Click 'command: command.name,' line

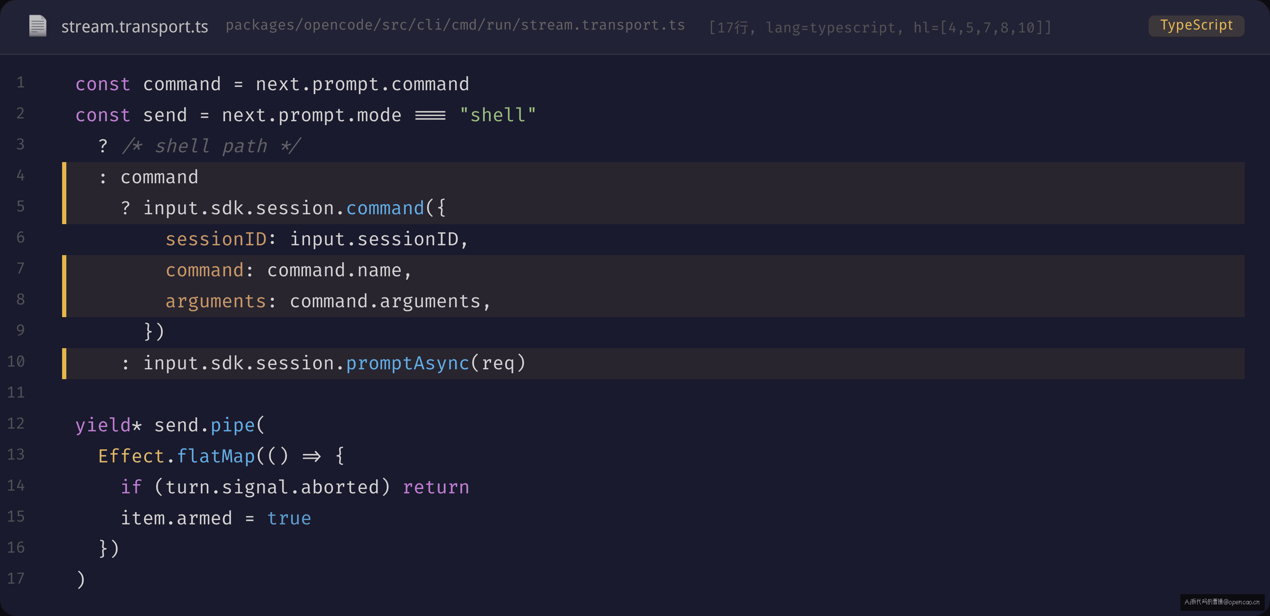(289, 270)
